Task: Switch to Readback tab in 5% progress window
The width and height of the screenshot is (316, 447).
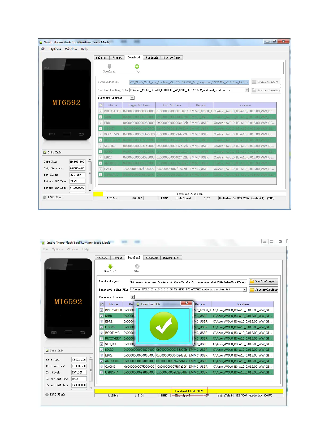Action: (151, 58)
